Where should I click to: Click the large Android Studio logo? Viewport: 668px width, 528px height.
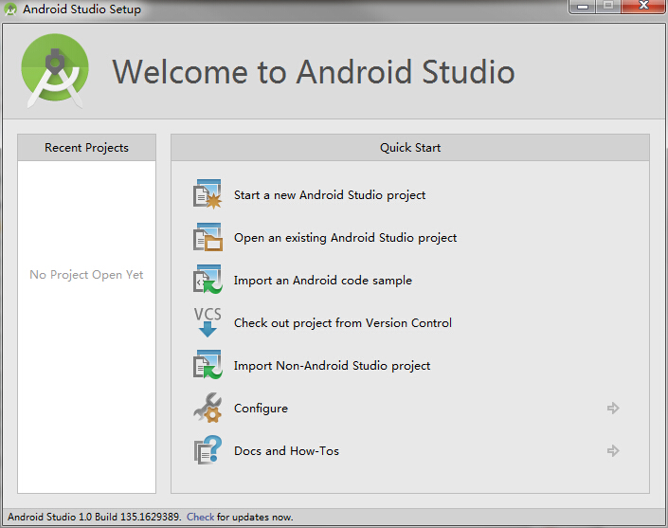(55, 70)
